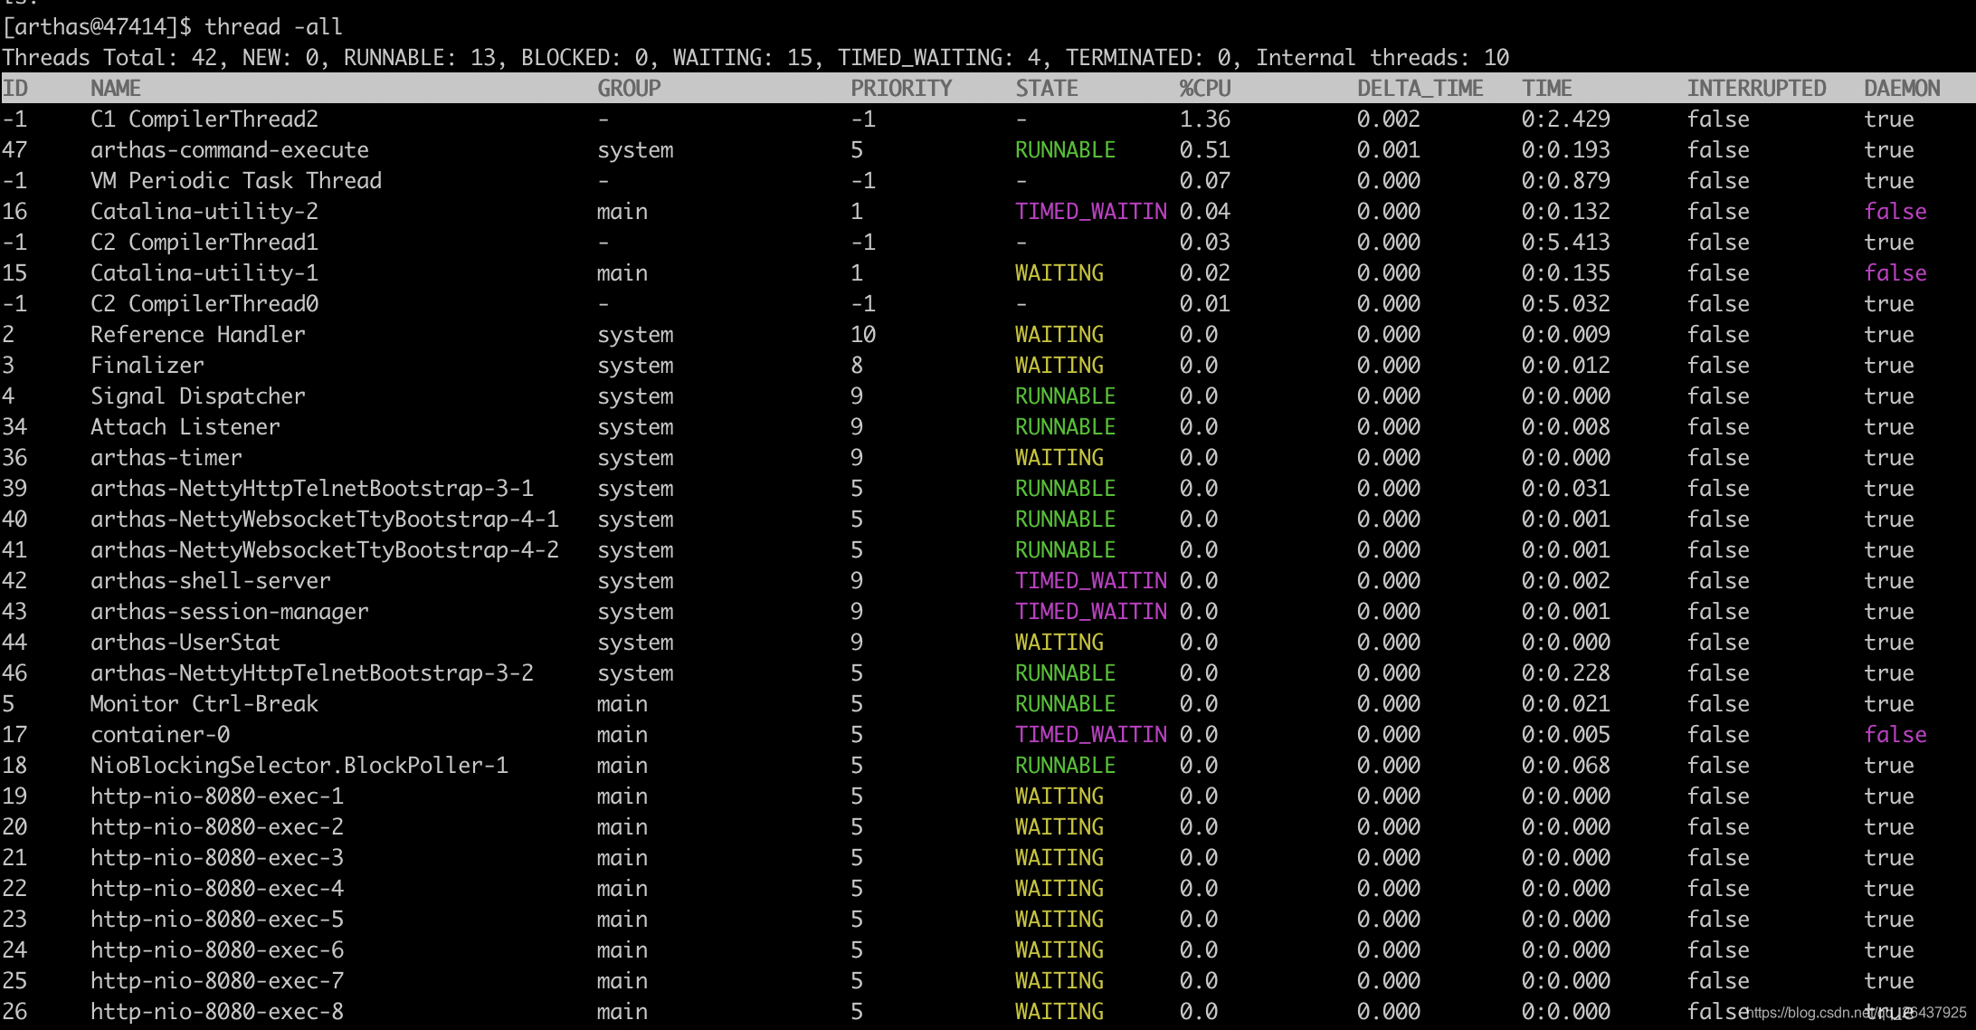Screen dimensions: 1976x1030
Task: Select the 'http-nio-8080-exec-6' thread name
Action: 217,950
